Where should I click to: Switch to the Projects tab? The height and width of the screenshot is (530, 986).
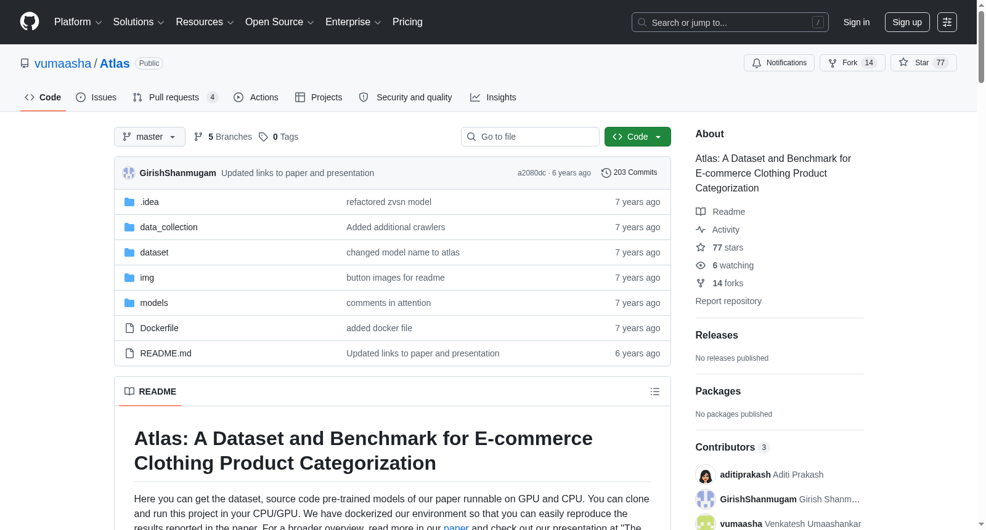pos(319,97)
